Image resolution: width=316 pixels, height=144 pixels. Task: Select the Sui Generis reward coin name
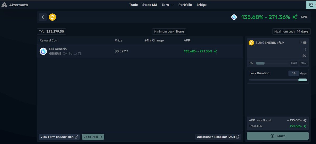(58, 49)
